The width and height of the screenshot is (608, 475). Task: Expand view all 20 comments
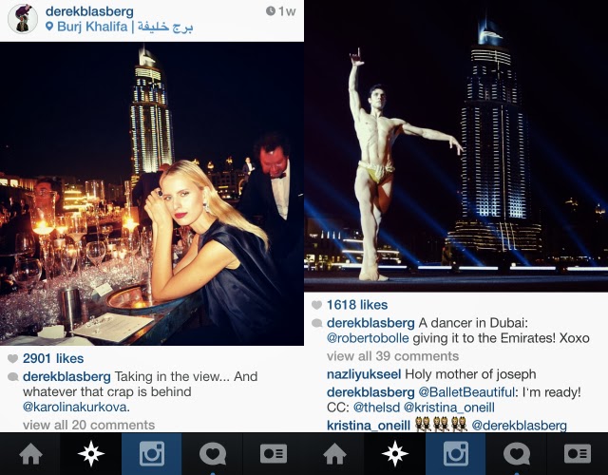(88, 425)
